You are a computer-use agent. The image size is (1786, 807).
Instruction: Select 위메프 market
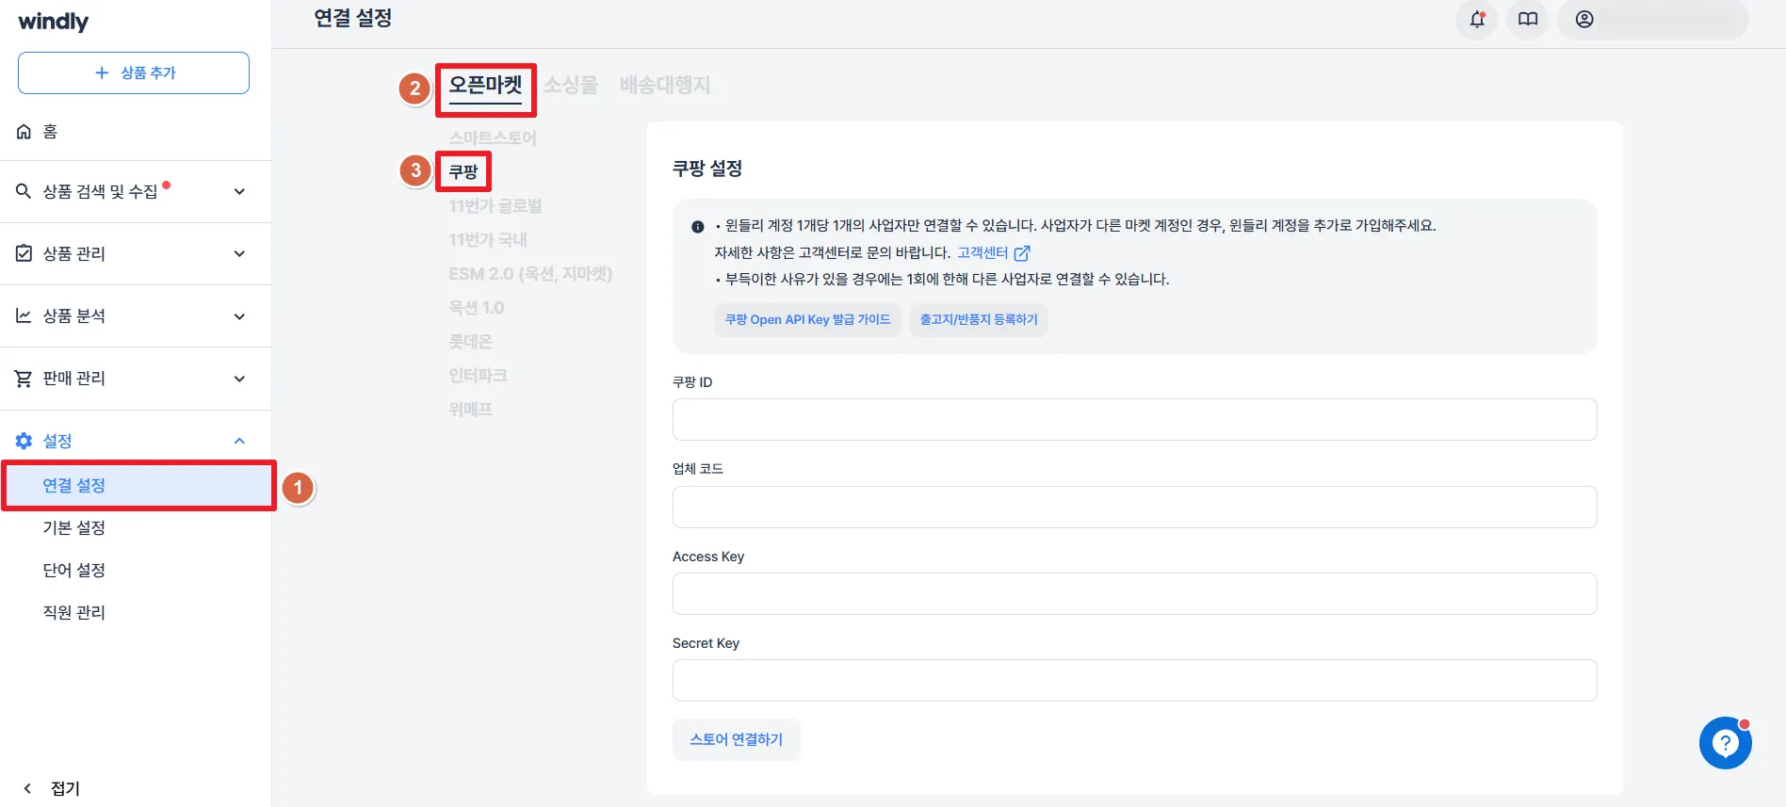(x=471, y=409)
